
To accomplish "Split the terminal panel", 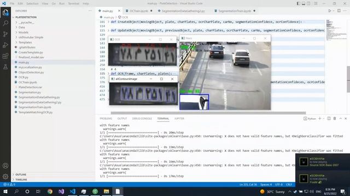I will tap(329, 119).
